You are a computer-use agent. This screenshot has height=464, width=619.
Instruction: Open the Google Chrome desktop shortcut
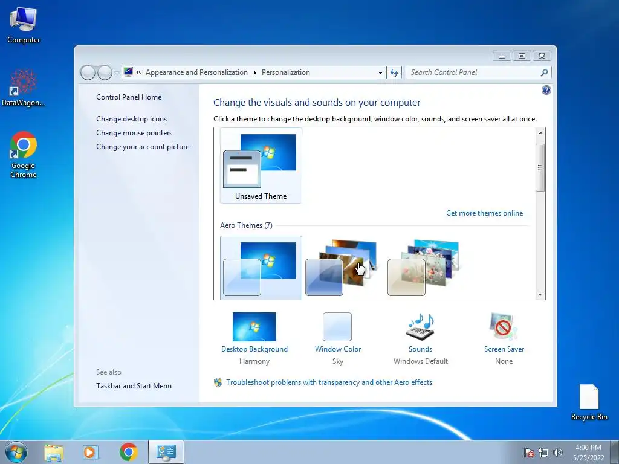(x=24, y=155)
